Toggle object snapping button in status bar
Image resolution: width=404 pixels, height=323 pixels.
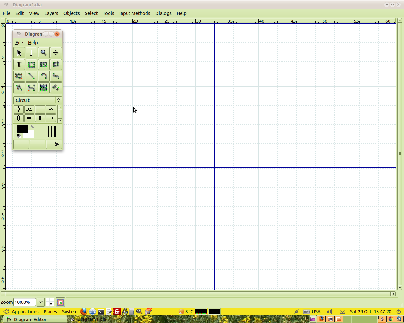tap(61, 302)
